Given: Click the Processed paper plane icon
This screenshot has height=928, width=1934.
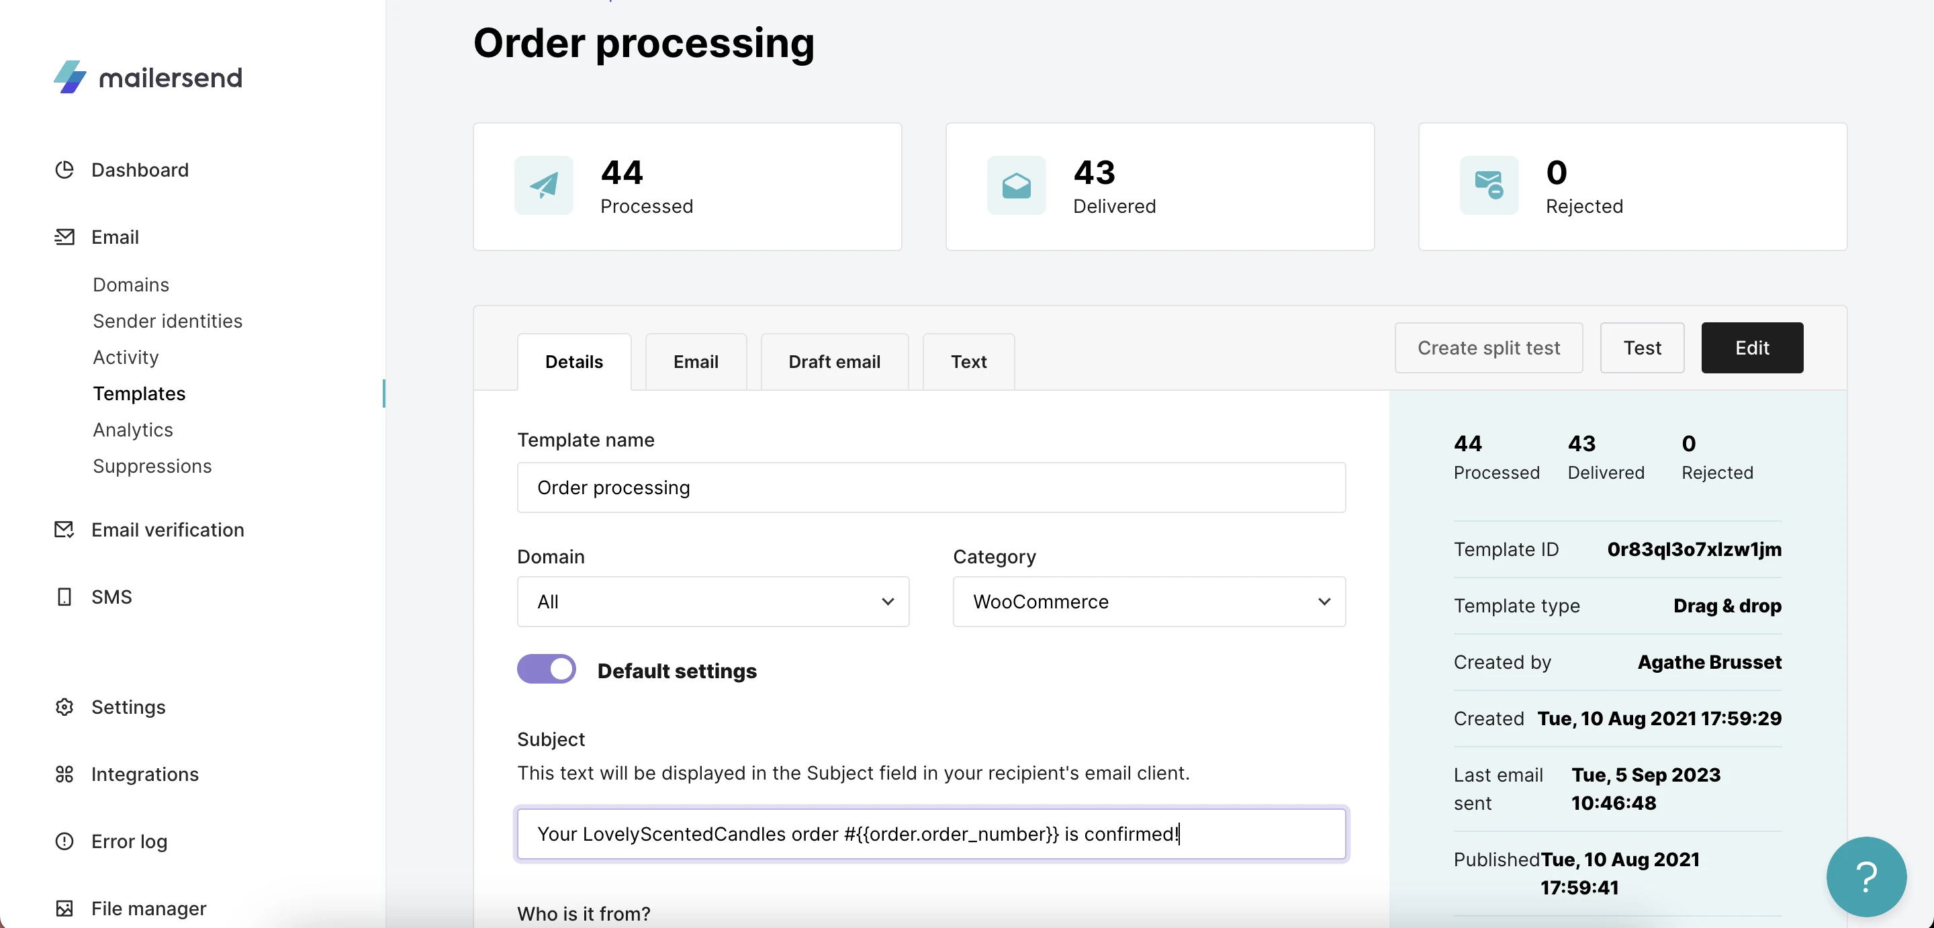Looking at the screenshot, I should point(543,185).
